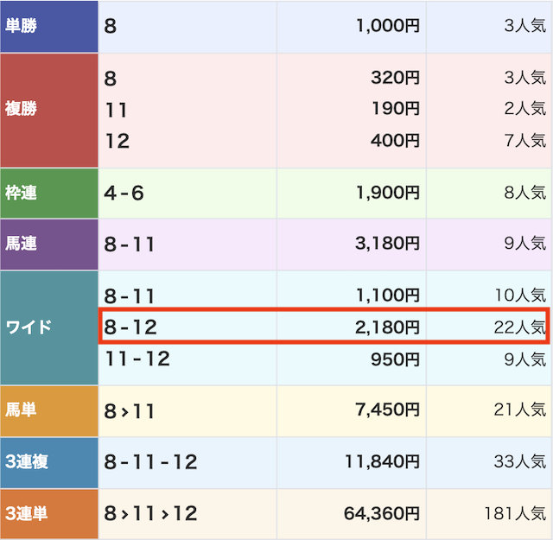The width and height of the screenshot is (553, 540).
Task: Click the 7,450円 exacta payout
Action: pos(388,410)
